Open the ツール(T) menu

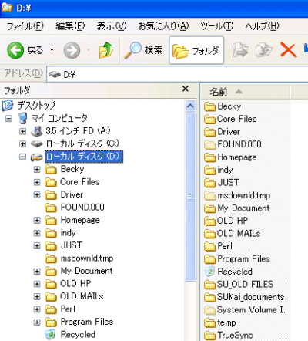[x=216, y=26]
